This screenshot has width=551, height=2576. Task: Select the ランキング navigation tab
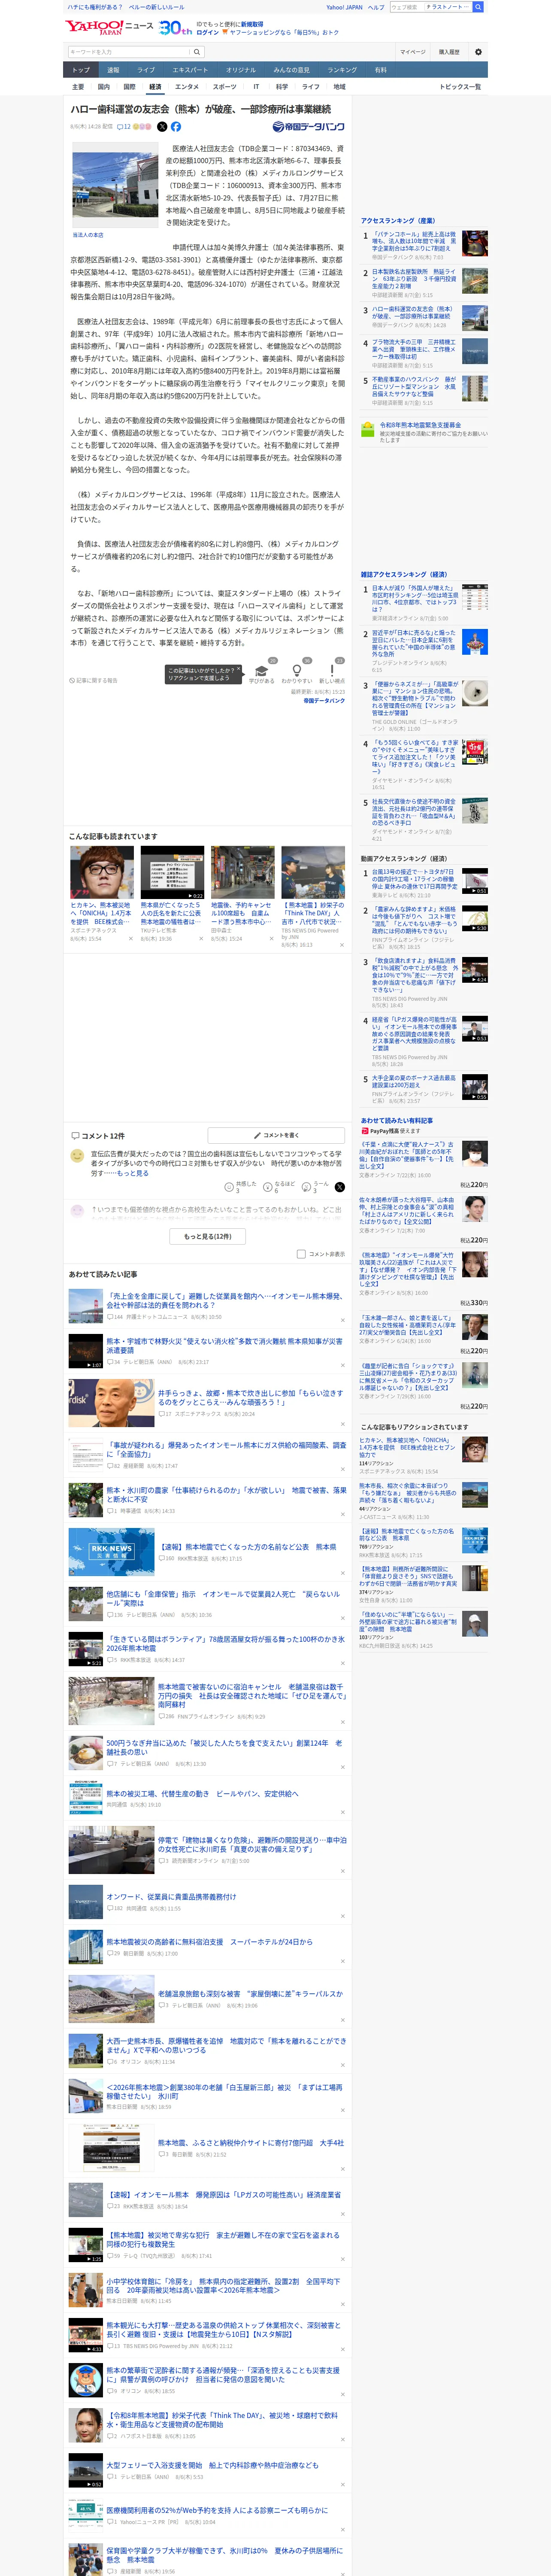342,70
